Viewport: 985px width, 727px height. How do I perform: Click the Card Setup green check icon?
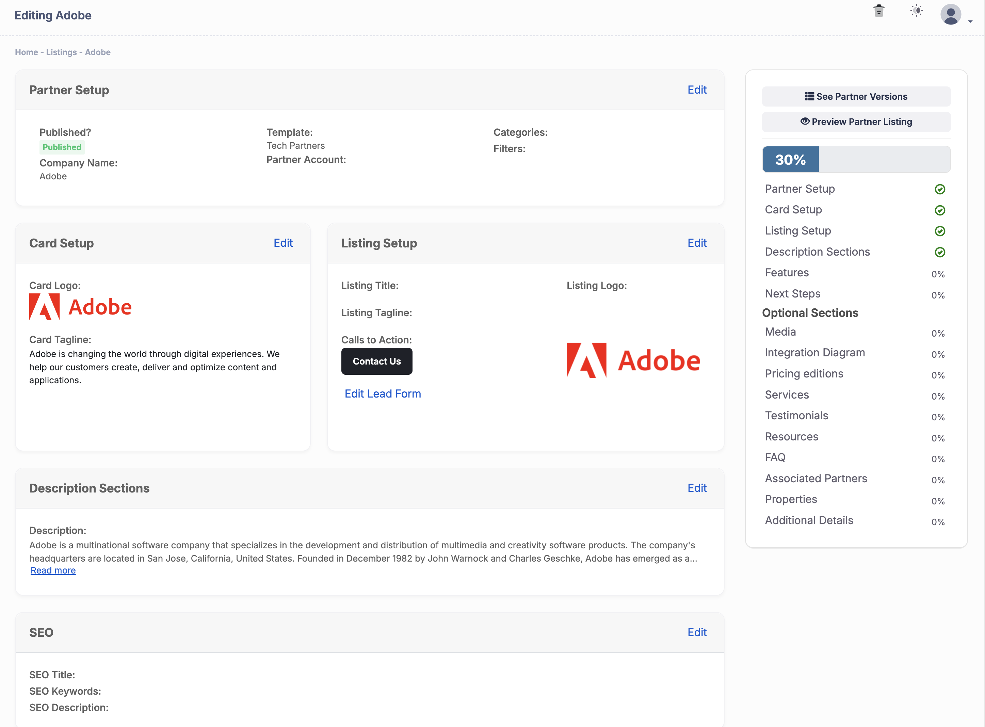pos(940,210)
